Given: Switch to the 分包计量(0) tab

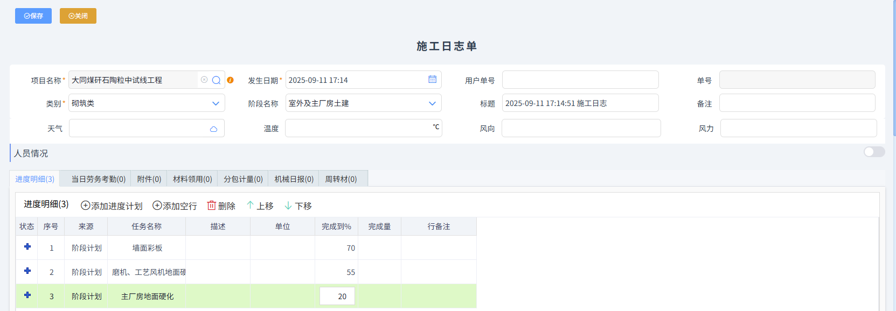Looking at the screenshot, I should pyautogui.click(x=243, y=179).
